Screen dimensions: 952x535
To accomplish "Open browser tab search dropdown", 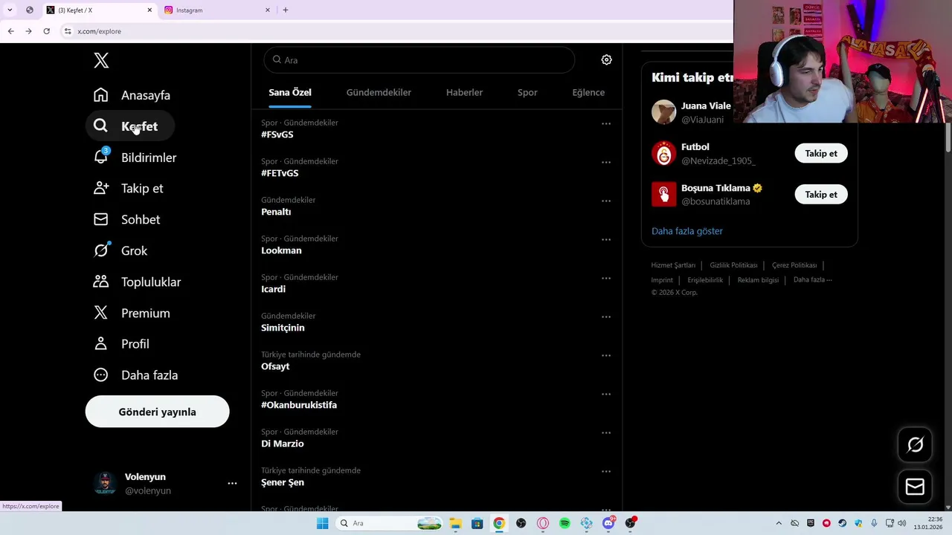I will pyautogui.click(x=10, y=10).
